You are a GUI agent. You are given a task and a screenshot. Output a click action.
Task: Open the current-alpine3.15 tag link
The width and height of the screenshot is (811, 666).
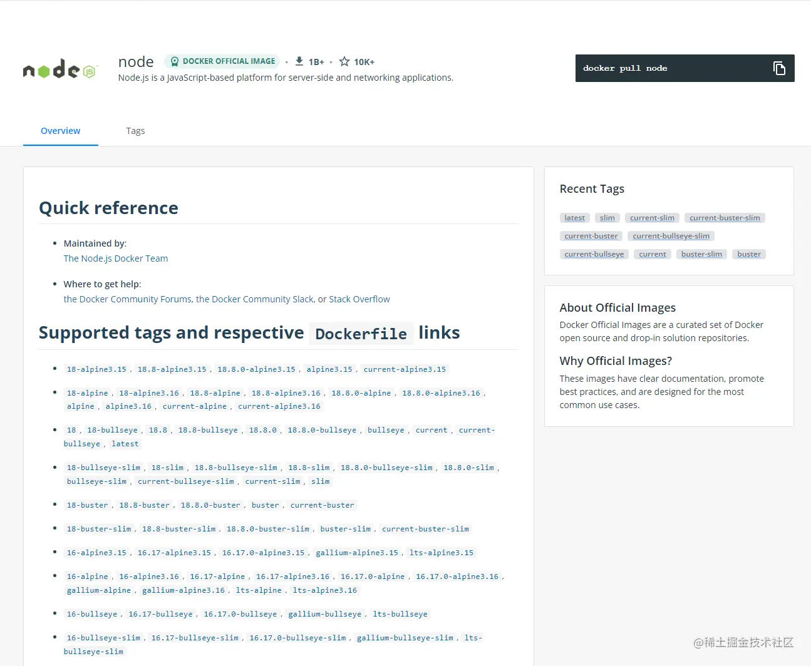[x=405, y=369]
